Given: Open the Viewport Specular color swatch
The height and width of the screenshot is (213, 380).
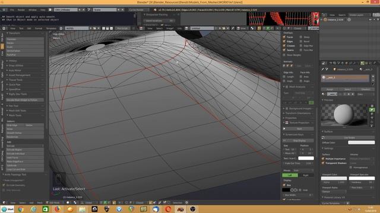Looking at the screenshot, I should pos(362,178).
